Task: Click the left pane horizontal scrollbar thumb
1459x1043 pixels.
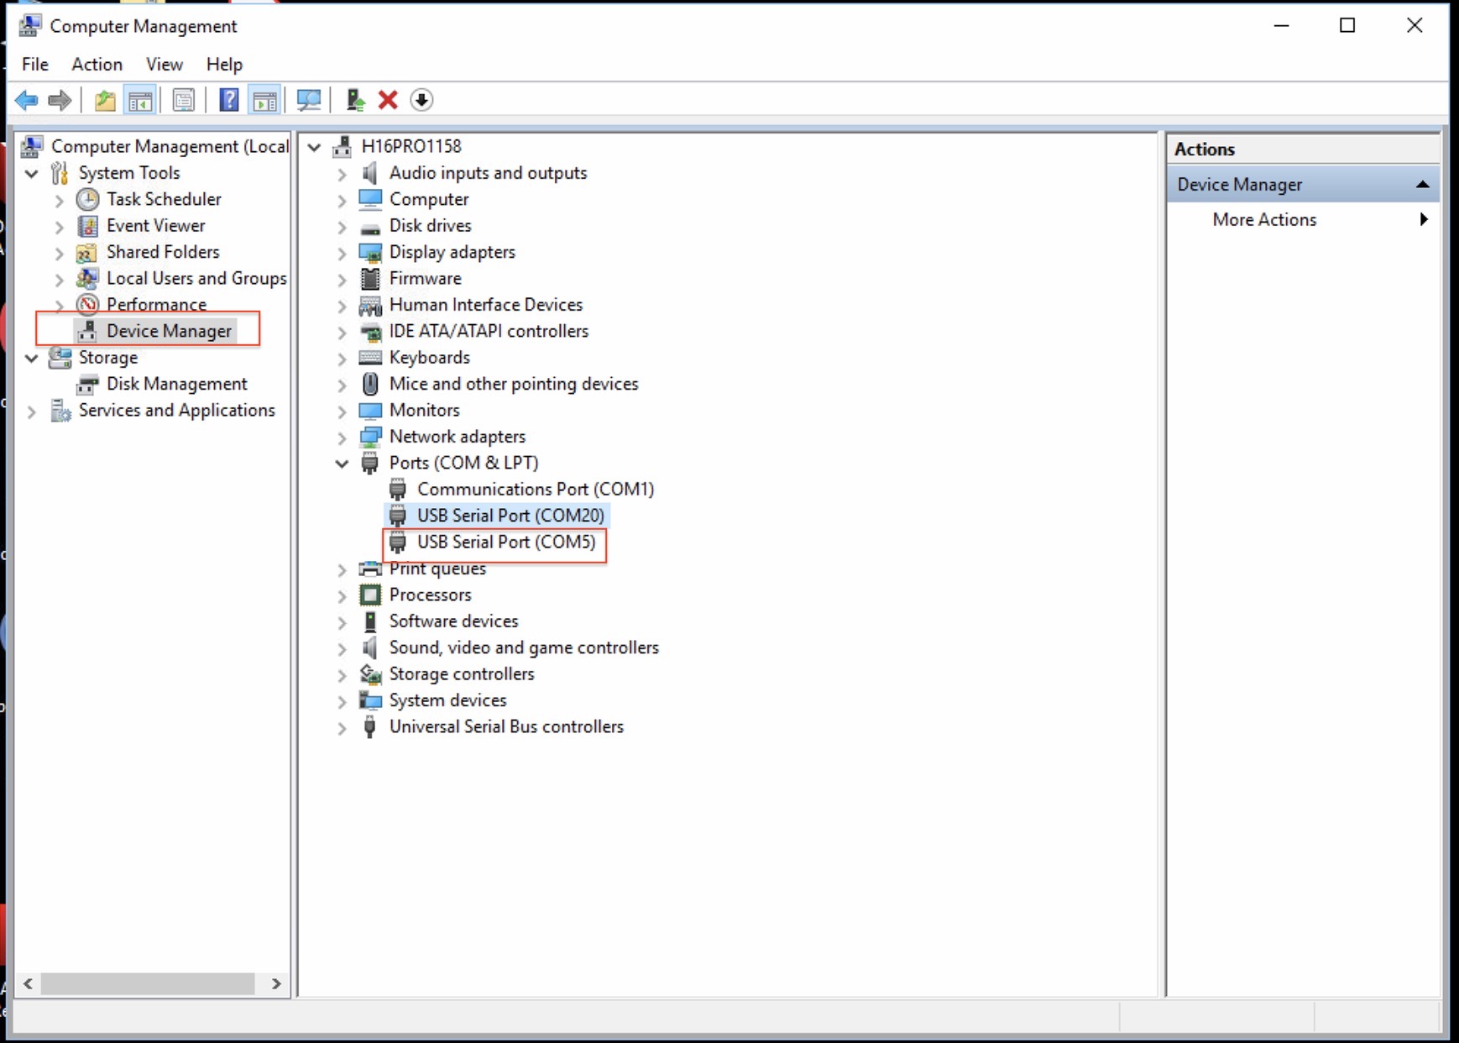Action: [148, 983]
